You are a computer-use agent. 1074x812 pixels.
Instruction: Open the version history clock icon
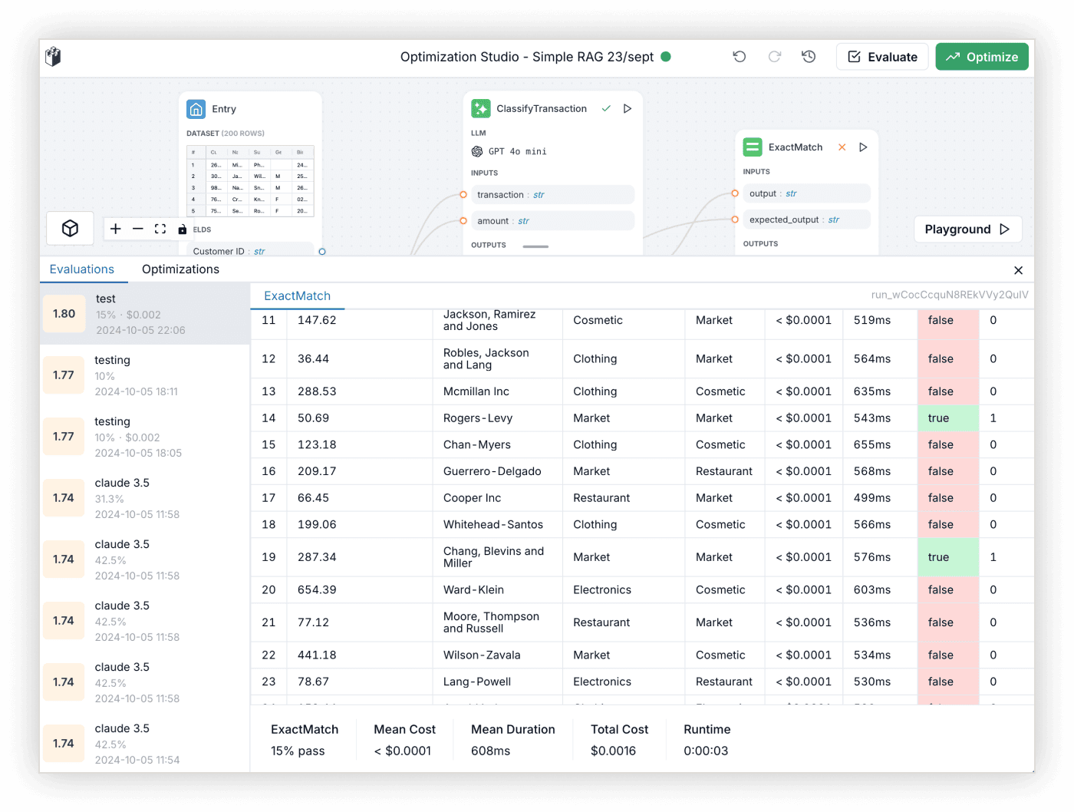tap(809, 57)
